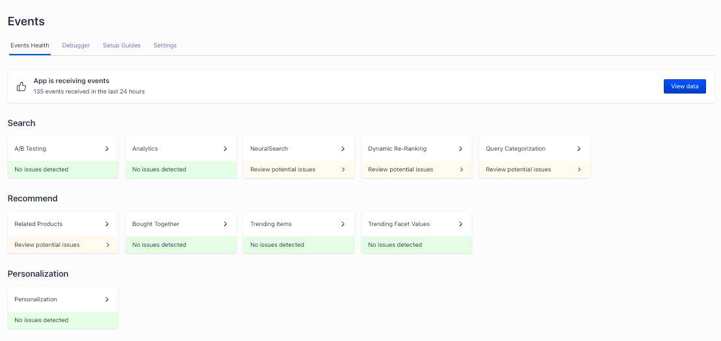Open the Setup Guides tab
The image size is (721, 341).
(122, 45)
